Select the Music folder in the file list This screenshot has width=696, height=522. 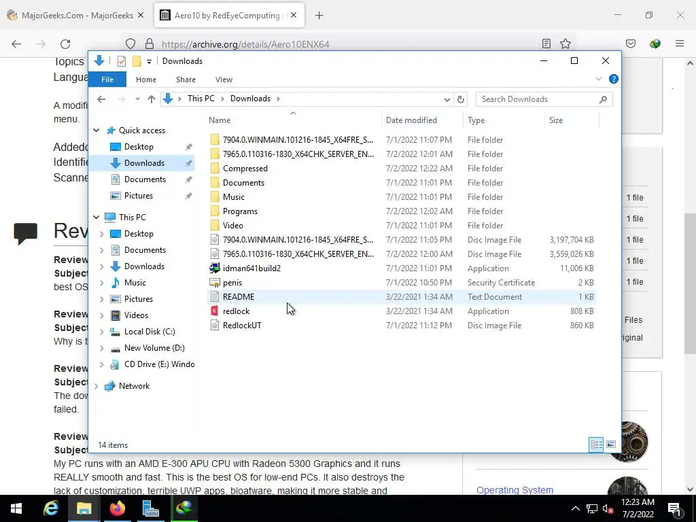(x=234, y=197)
